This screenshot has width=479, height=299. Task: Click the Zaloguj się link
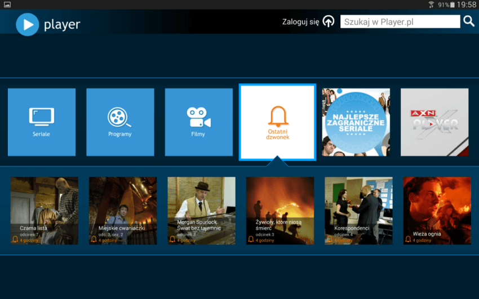click(x=300, y=22)
